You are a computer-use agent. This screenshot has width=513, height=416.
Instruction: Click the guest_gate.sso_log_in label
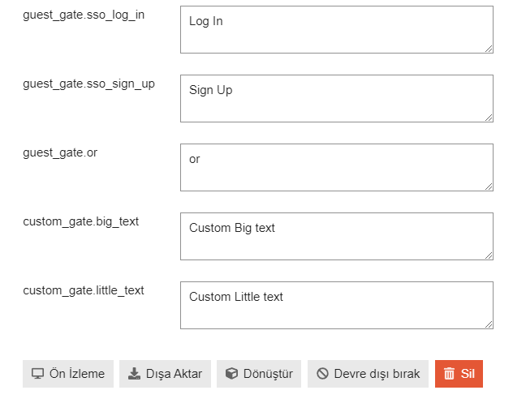pyautogui.click(x=84, y=15)
